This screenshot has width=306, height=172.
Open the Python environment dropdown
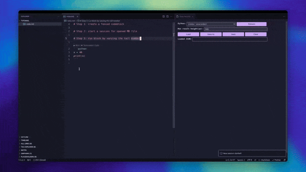coord(211,24)
